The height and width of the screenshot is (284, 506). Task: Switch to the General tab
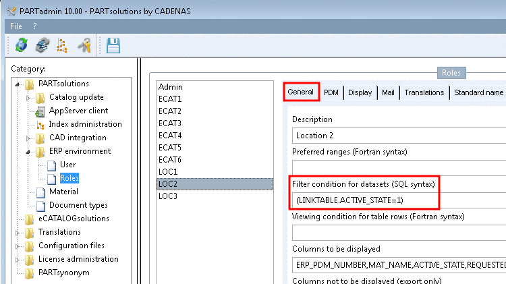click(301, 92)
